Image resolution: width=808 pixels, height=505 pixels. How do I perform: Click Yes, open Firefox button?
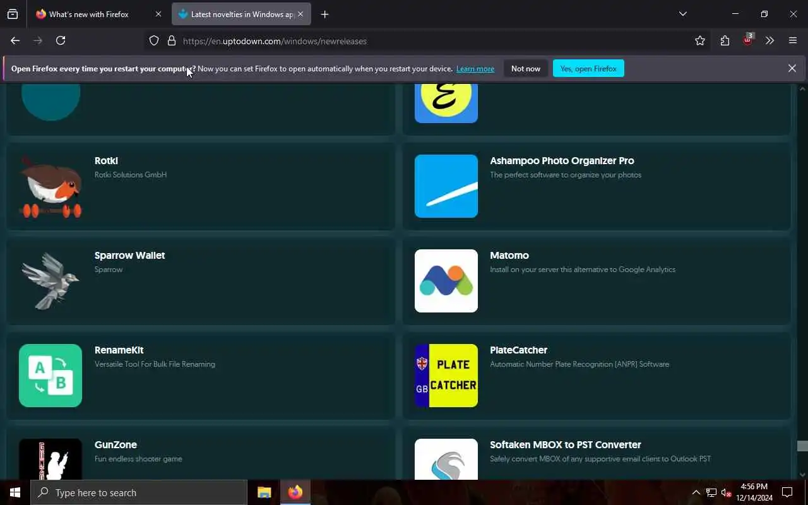tap(588, 68)
